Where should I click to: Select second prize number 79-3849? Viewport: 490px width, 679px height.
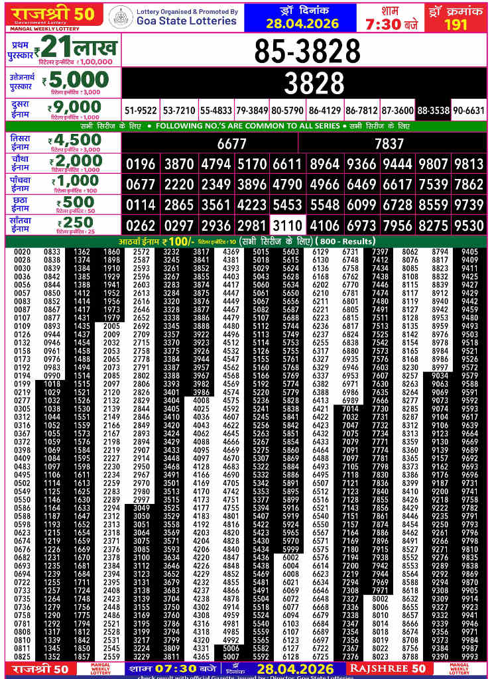[x=252, y=111]
